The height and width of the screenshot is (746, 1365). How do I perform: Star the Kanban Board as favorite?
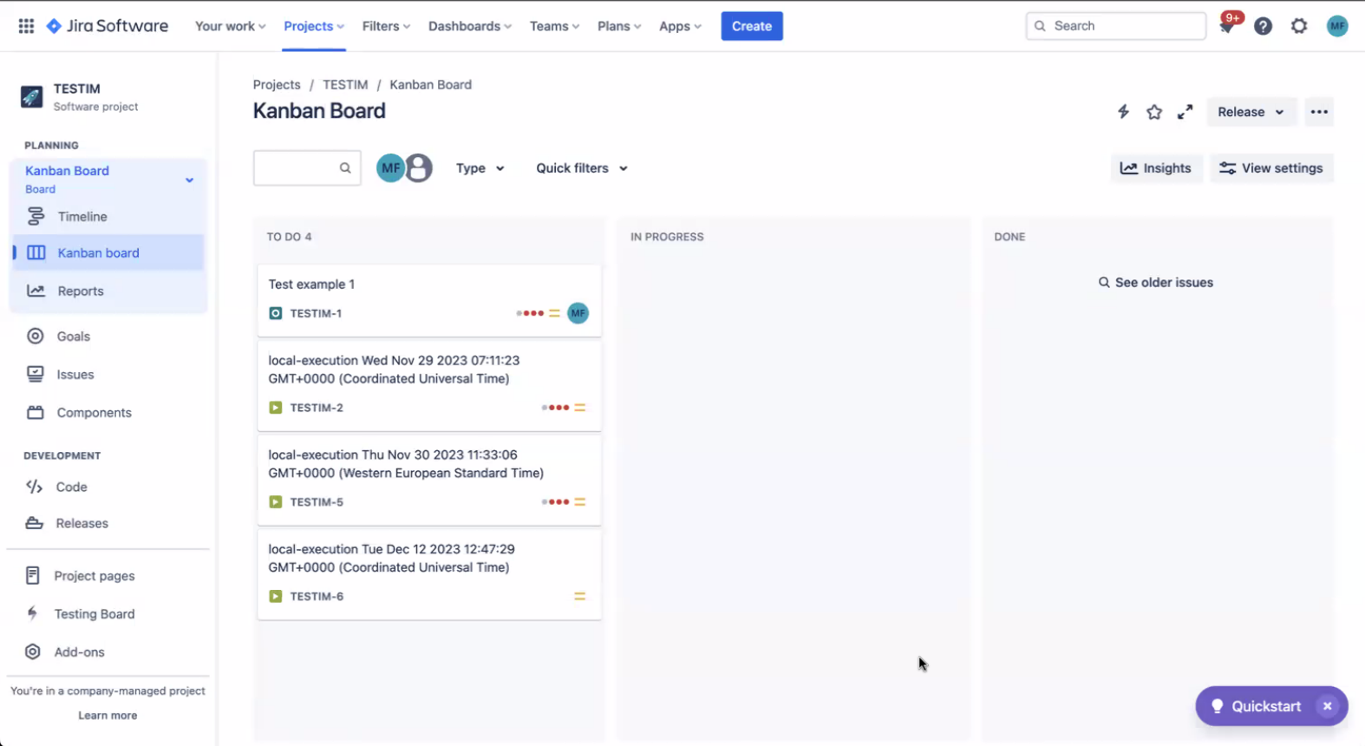click(x=1154, y=112)
